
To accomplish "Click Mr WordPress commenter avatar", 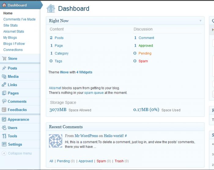I will (56, 141).
